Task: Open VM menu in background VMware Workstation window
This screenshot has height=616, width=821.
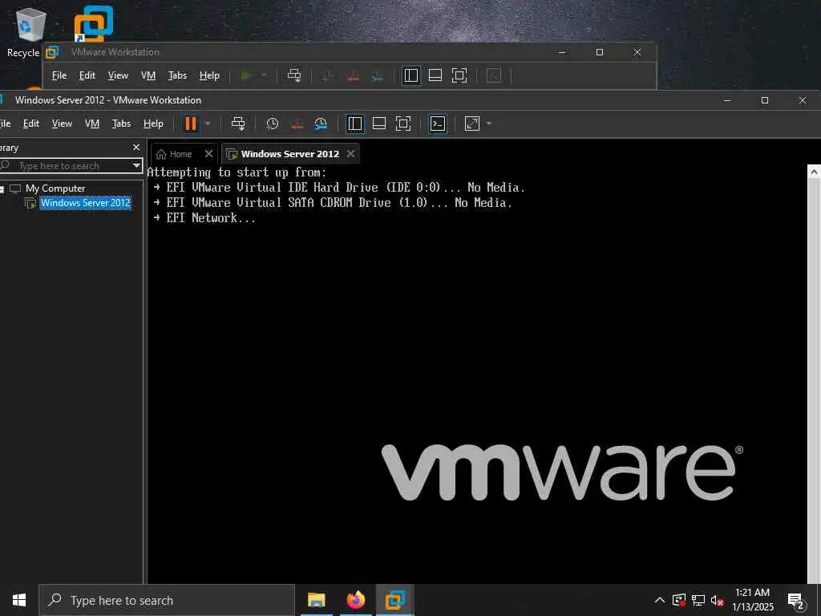Action: click(x=148, y=75)
